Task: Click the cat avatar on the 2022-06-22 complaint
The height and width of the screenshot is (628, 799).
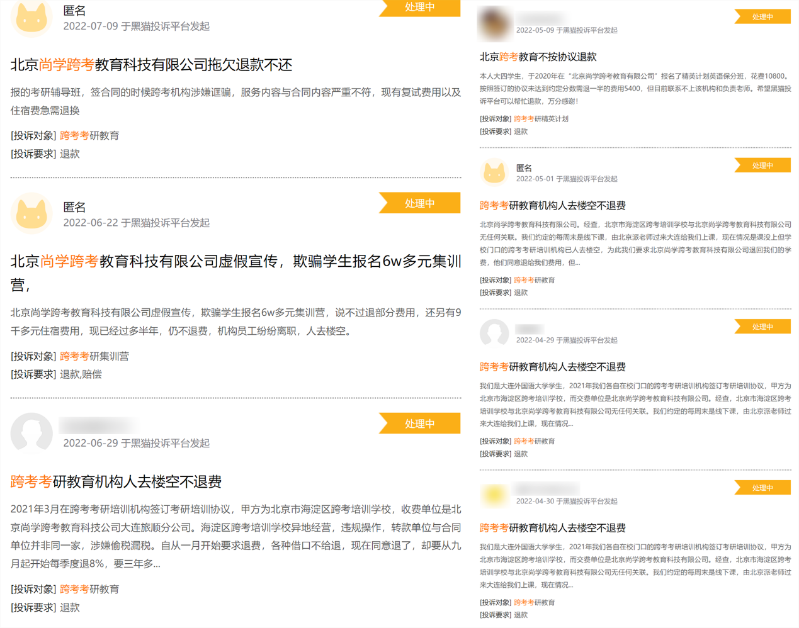Action: click(x=31, y=213)
